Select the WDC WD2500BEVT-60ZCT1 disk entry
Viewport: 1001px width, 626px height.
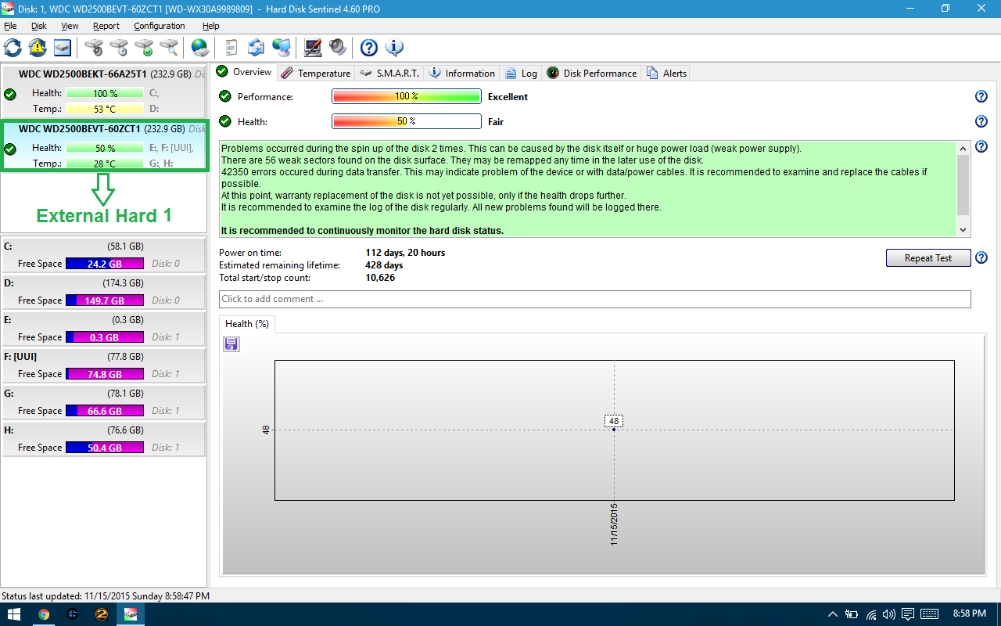(103, 145)
